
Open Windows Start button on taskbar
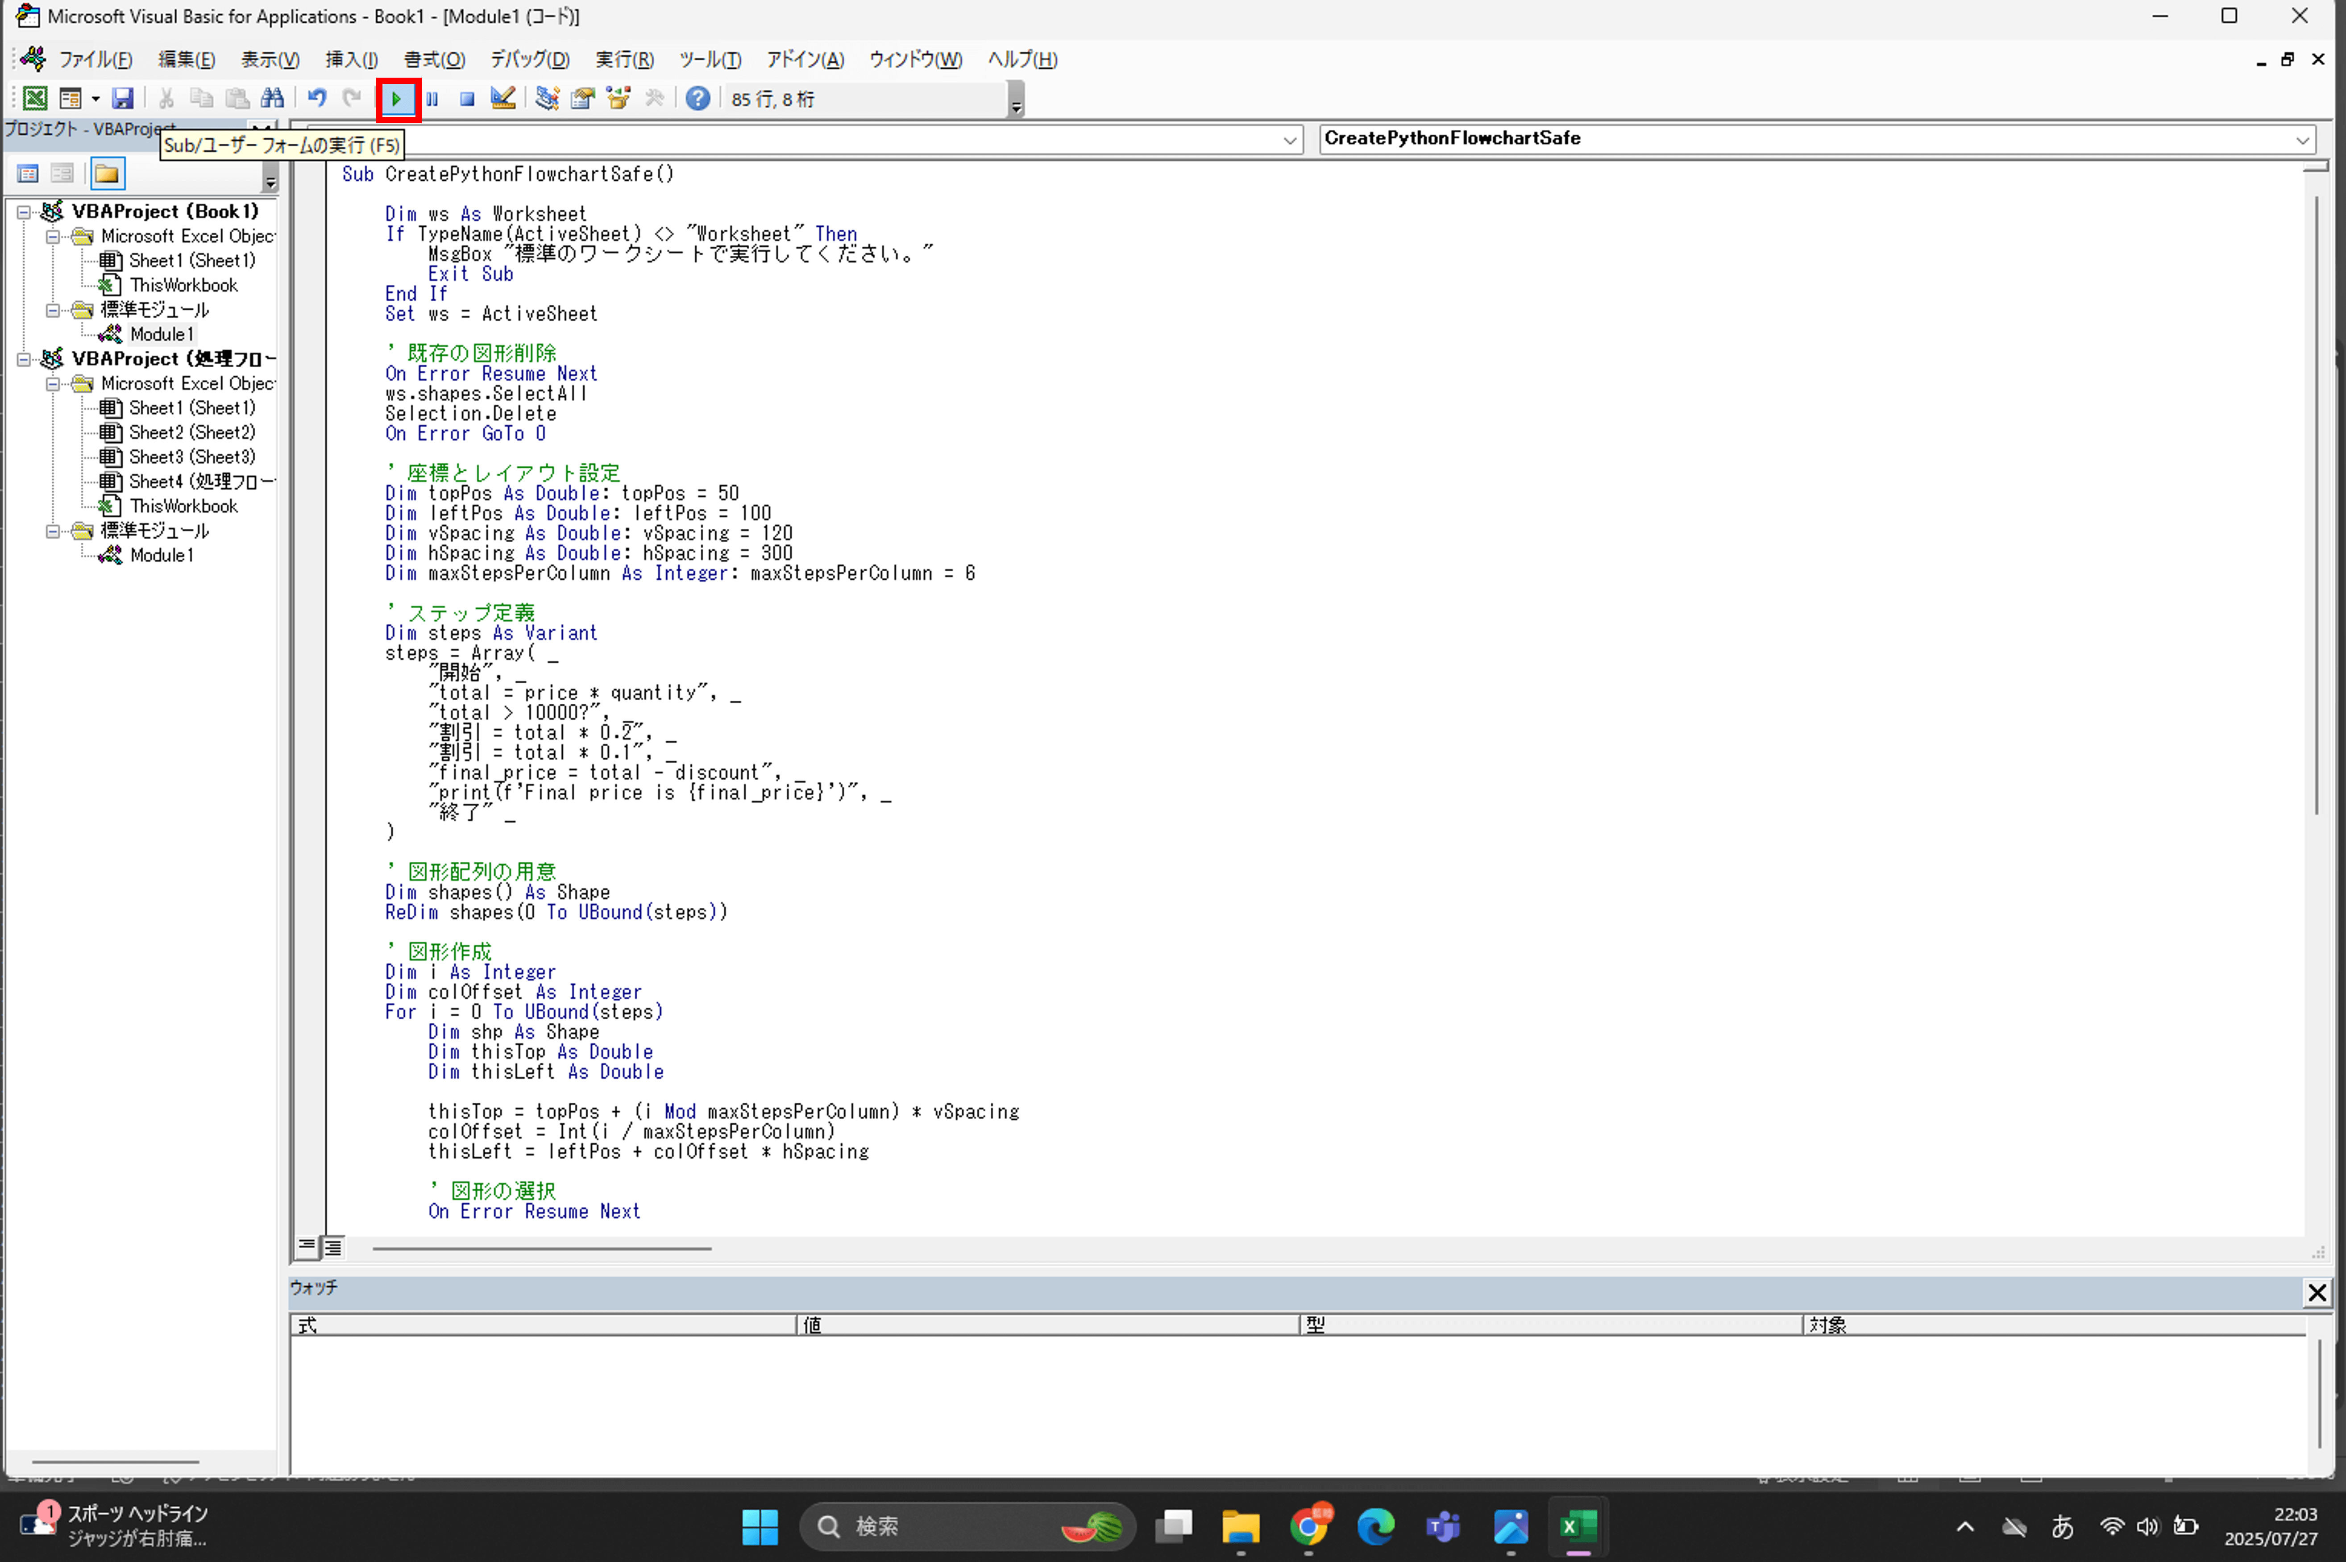click(760, 1526)
